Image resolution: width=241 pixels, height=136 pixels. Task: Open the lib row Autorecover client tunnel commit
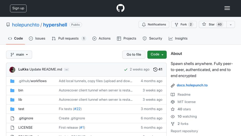[x=96, y=100]
